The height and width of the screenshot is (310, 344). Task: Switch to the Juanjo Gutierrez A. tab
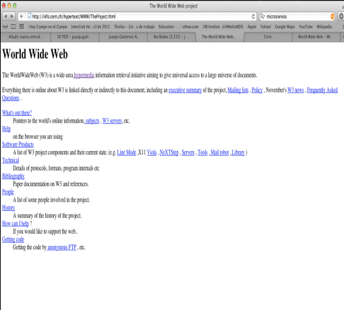pos(123,37)
